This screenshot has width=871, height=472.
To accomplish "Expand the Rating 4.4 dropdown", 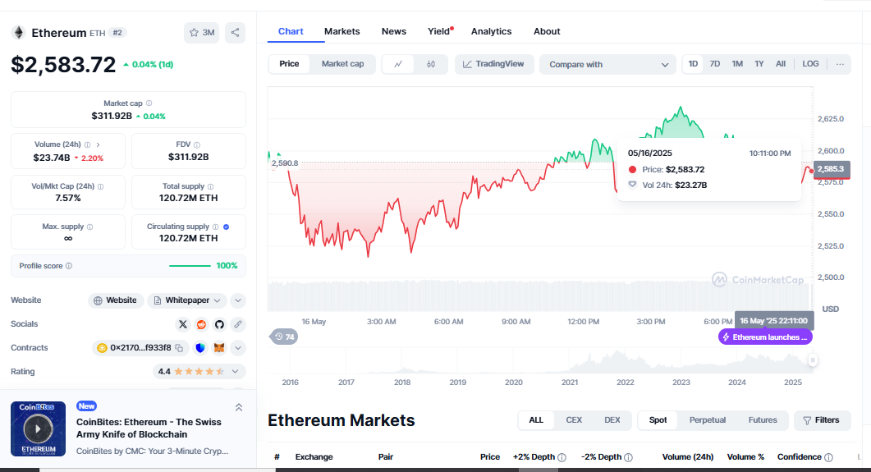I will pyautogui.click(x=238, y=371).
